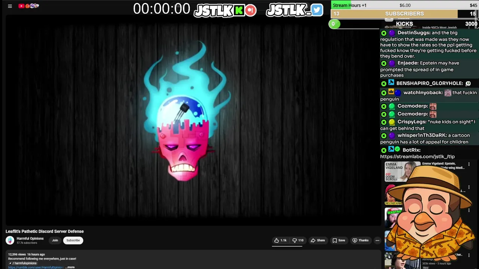Click the CrispyLegs username in chat

(x=412, y=122)
